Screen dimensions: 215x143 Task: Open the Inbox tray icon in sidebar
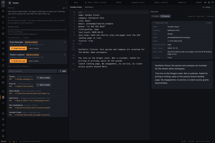coord(3,17)
